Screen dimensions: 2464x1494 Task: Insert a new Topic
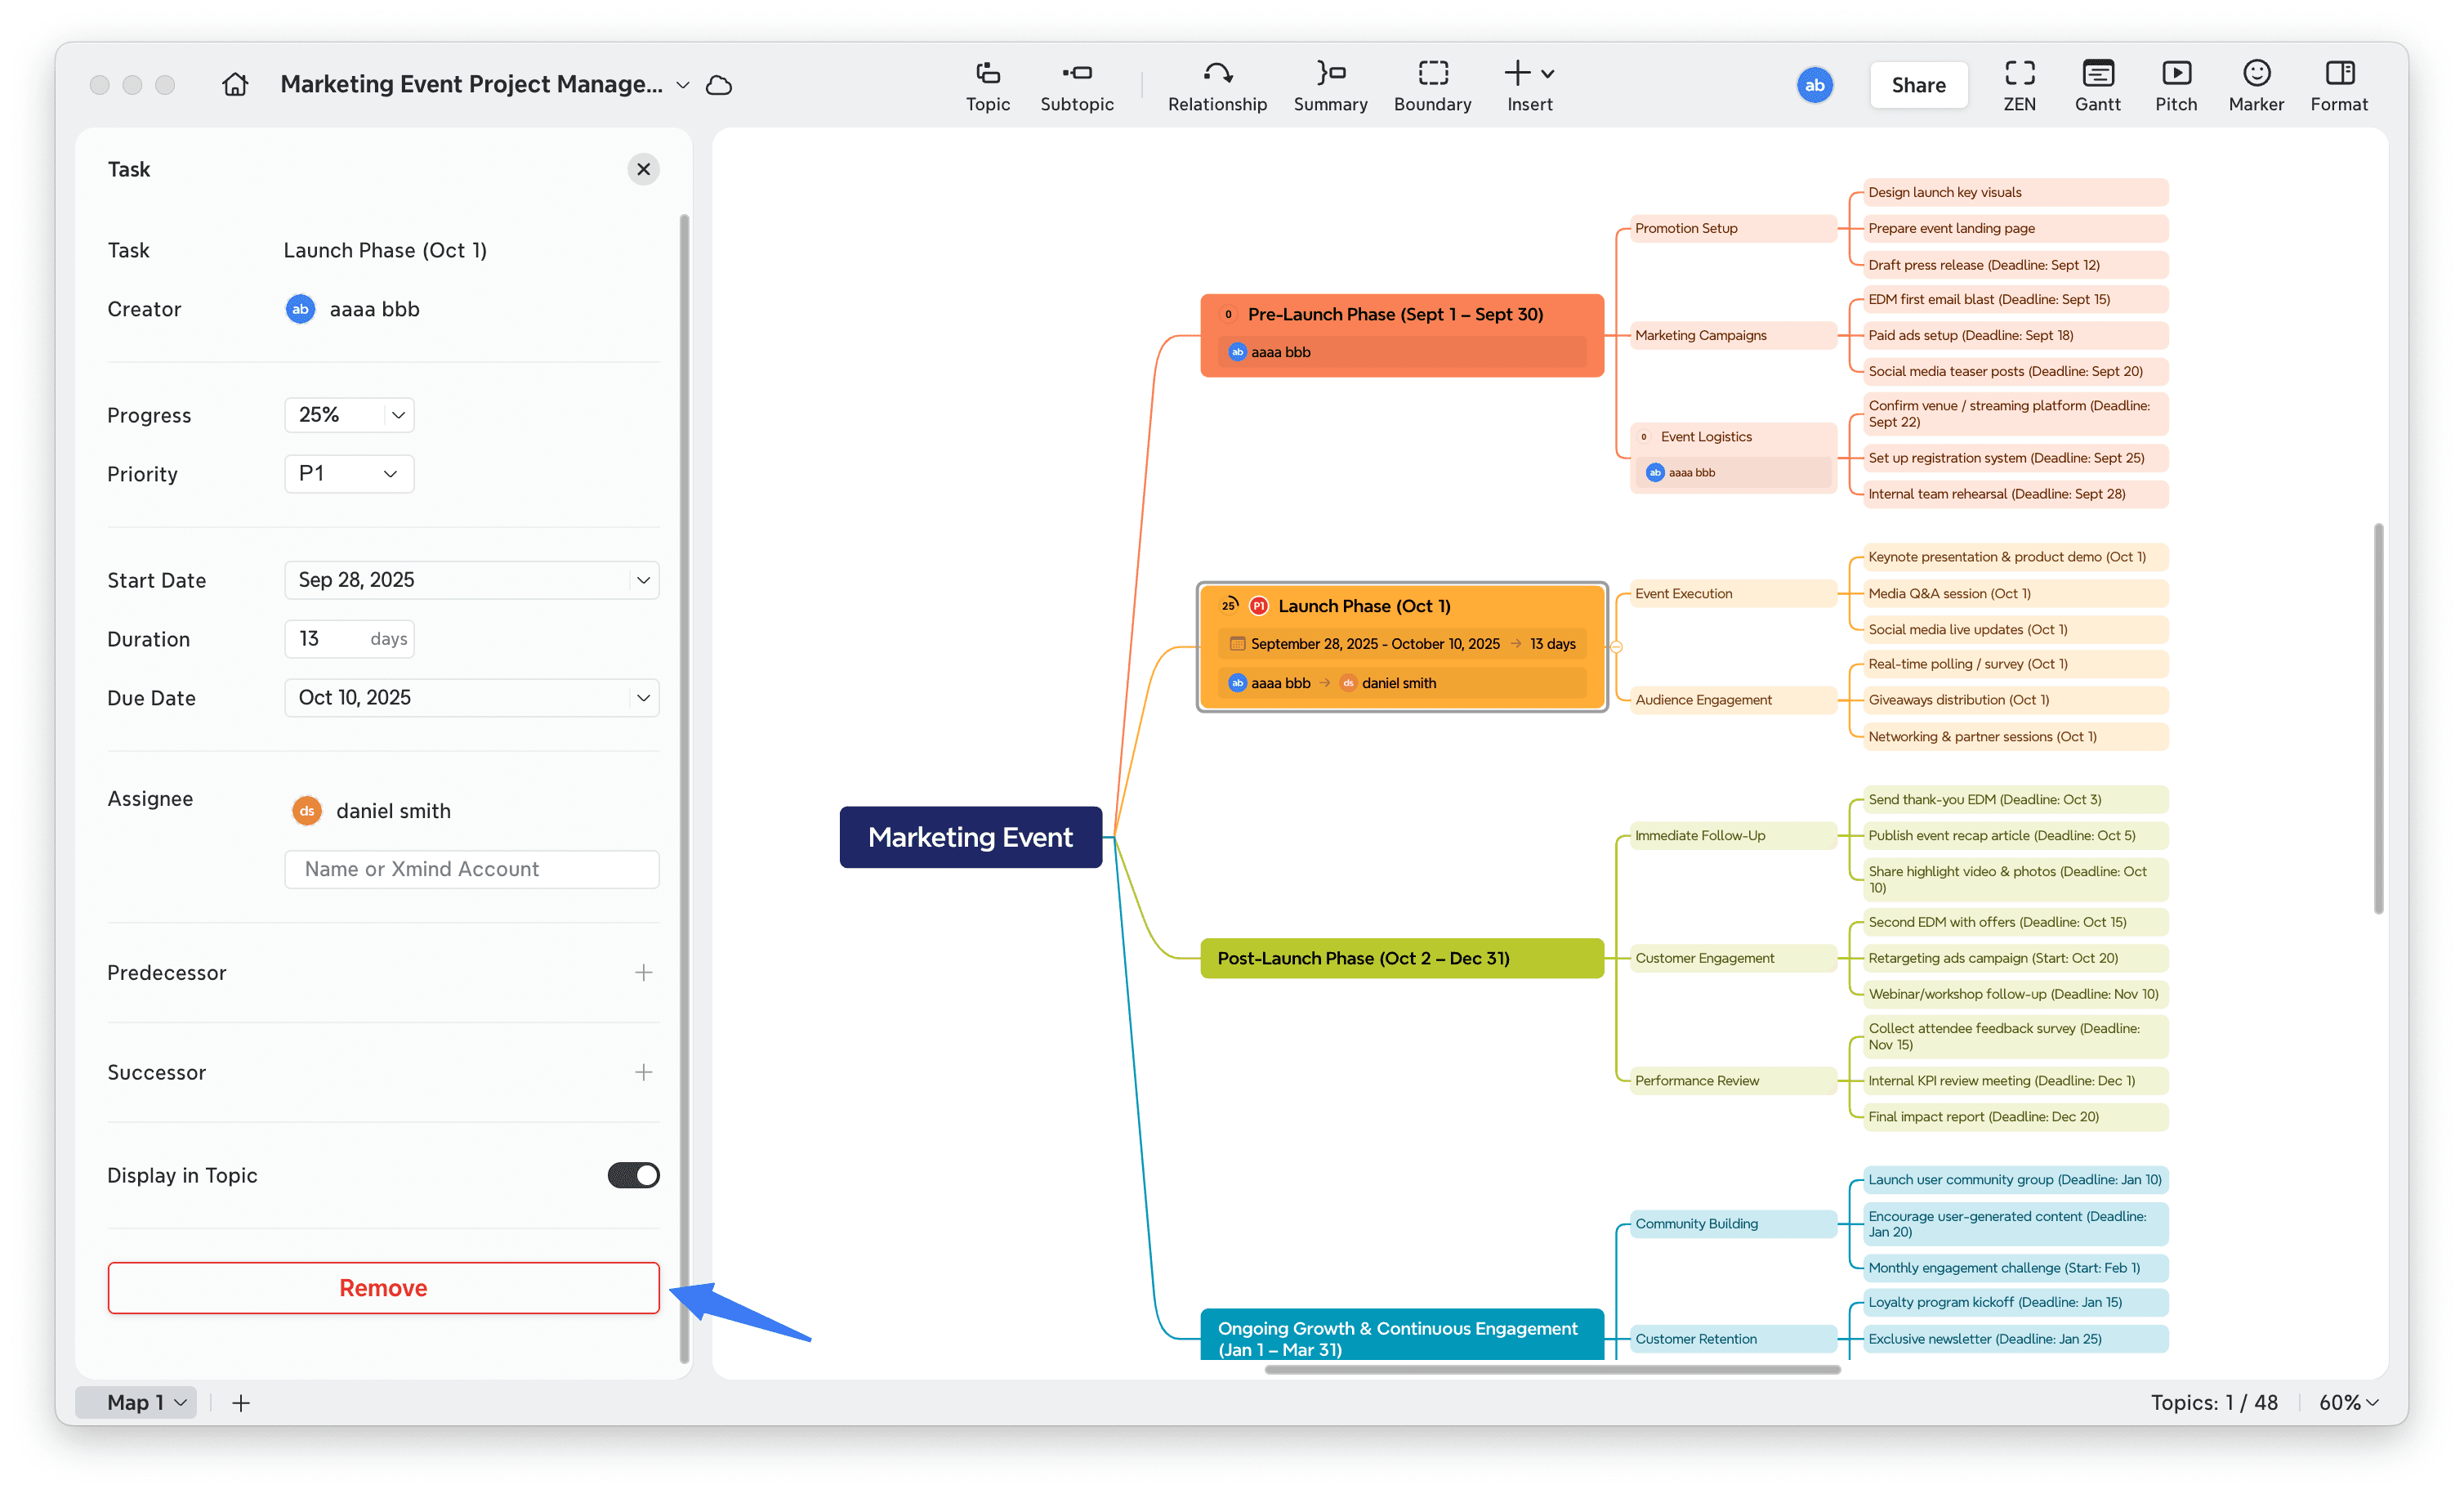(x=988, y=85)
